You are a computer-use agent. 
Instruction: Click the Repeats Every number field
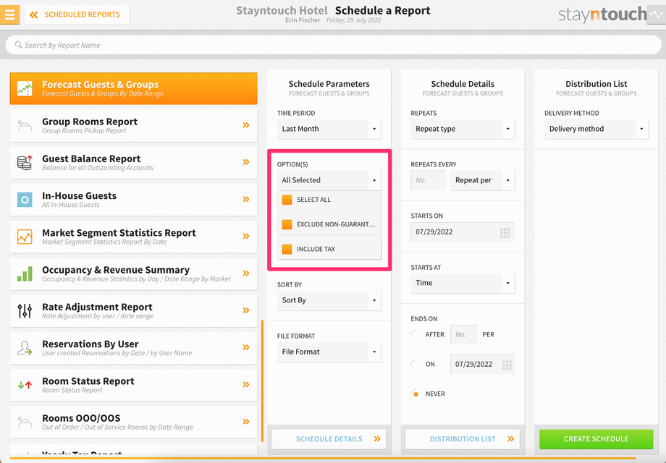pos(428,180)
